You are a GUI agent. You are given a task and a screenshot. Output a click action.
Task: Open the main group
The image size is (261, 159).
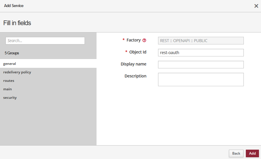coord(8,89)
